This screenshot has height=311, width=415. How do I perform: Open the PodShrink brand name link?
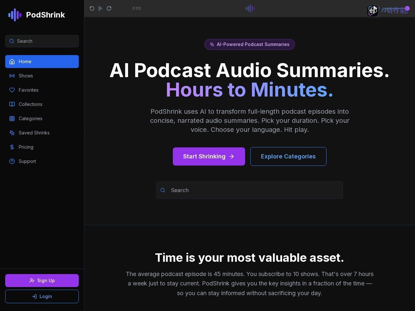tap(45, 15)
